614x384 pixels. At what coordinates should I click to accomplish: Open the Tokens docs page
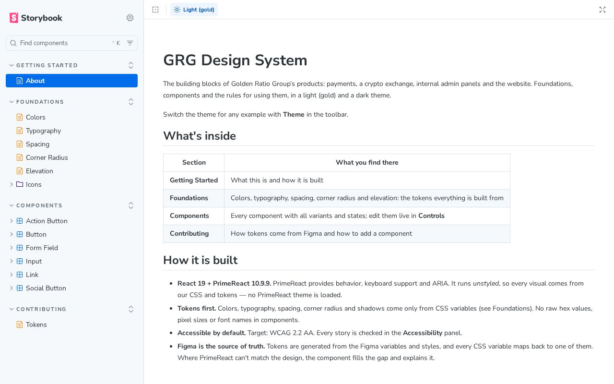72,324
